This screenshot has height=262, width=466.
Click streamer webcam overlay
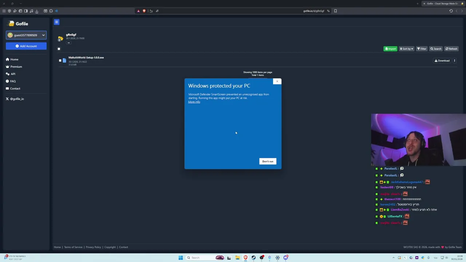click(x=418, y=140)
